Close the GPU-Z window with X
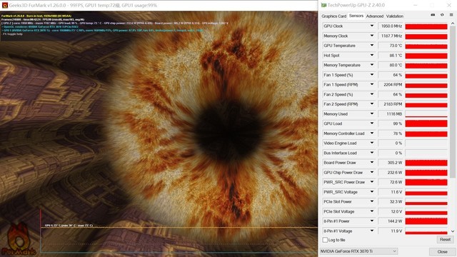This screenshot has height=257, width=457. (449, 5)
